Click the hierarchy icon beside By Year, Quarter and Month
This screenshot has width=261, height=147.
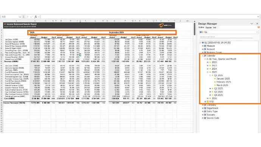click(208, 59)
